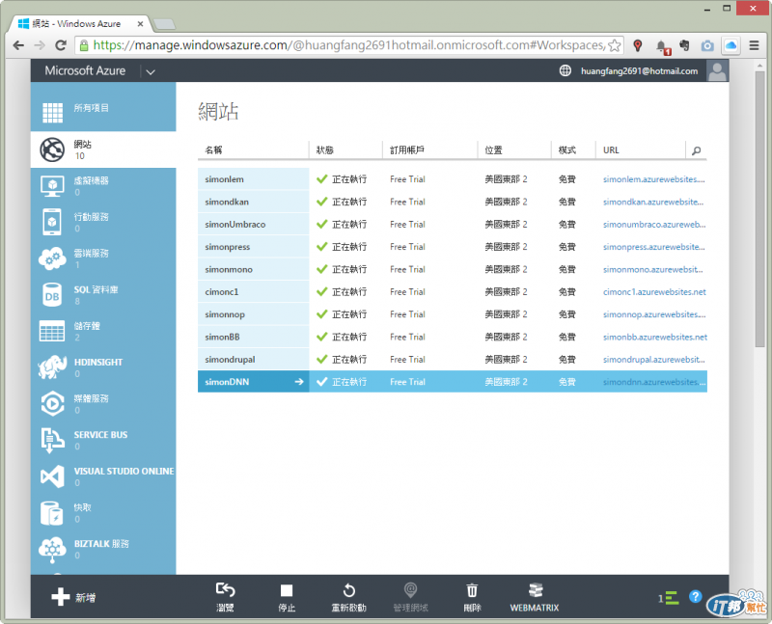Image resolution: width=772 pixels, height=624 pixels.
Task: Open the 所有項目 all items grid icon
Action: pos(53,113)
